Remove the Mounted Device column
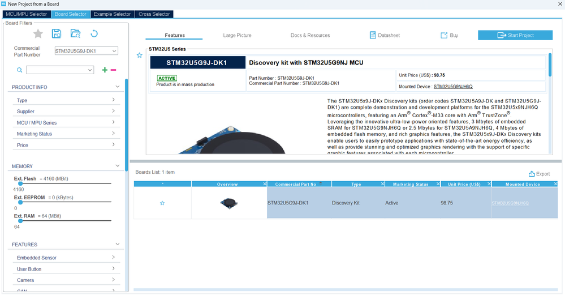The width and height of the screenshot is (565, 295). 555,184
